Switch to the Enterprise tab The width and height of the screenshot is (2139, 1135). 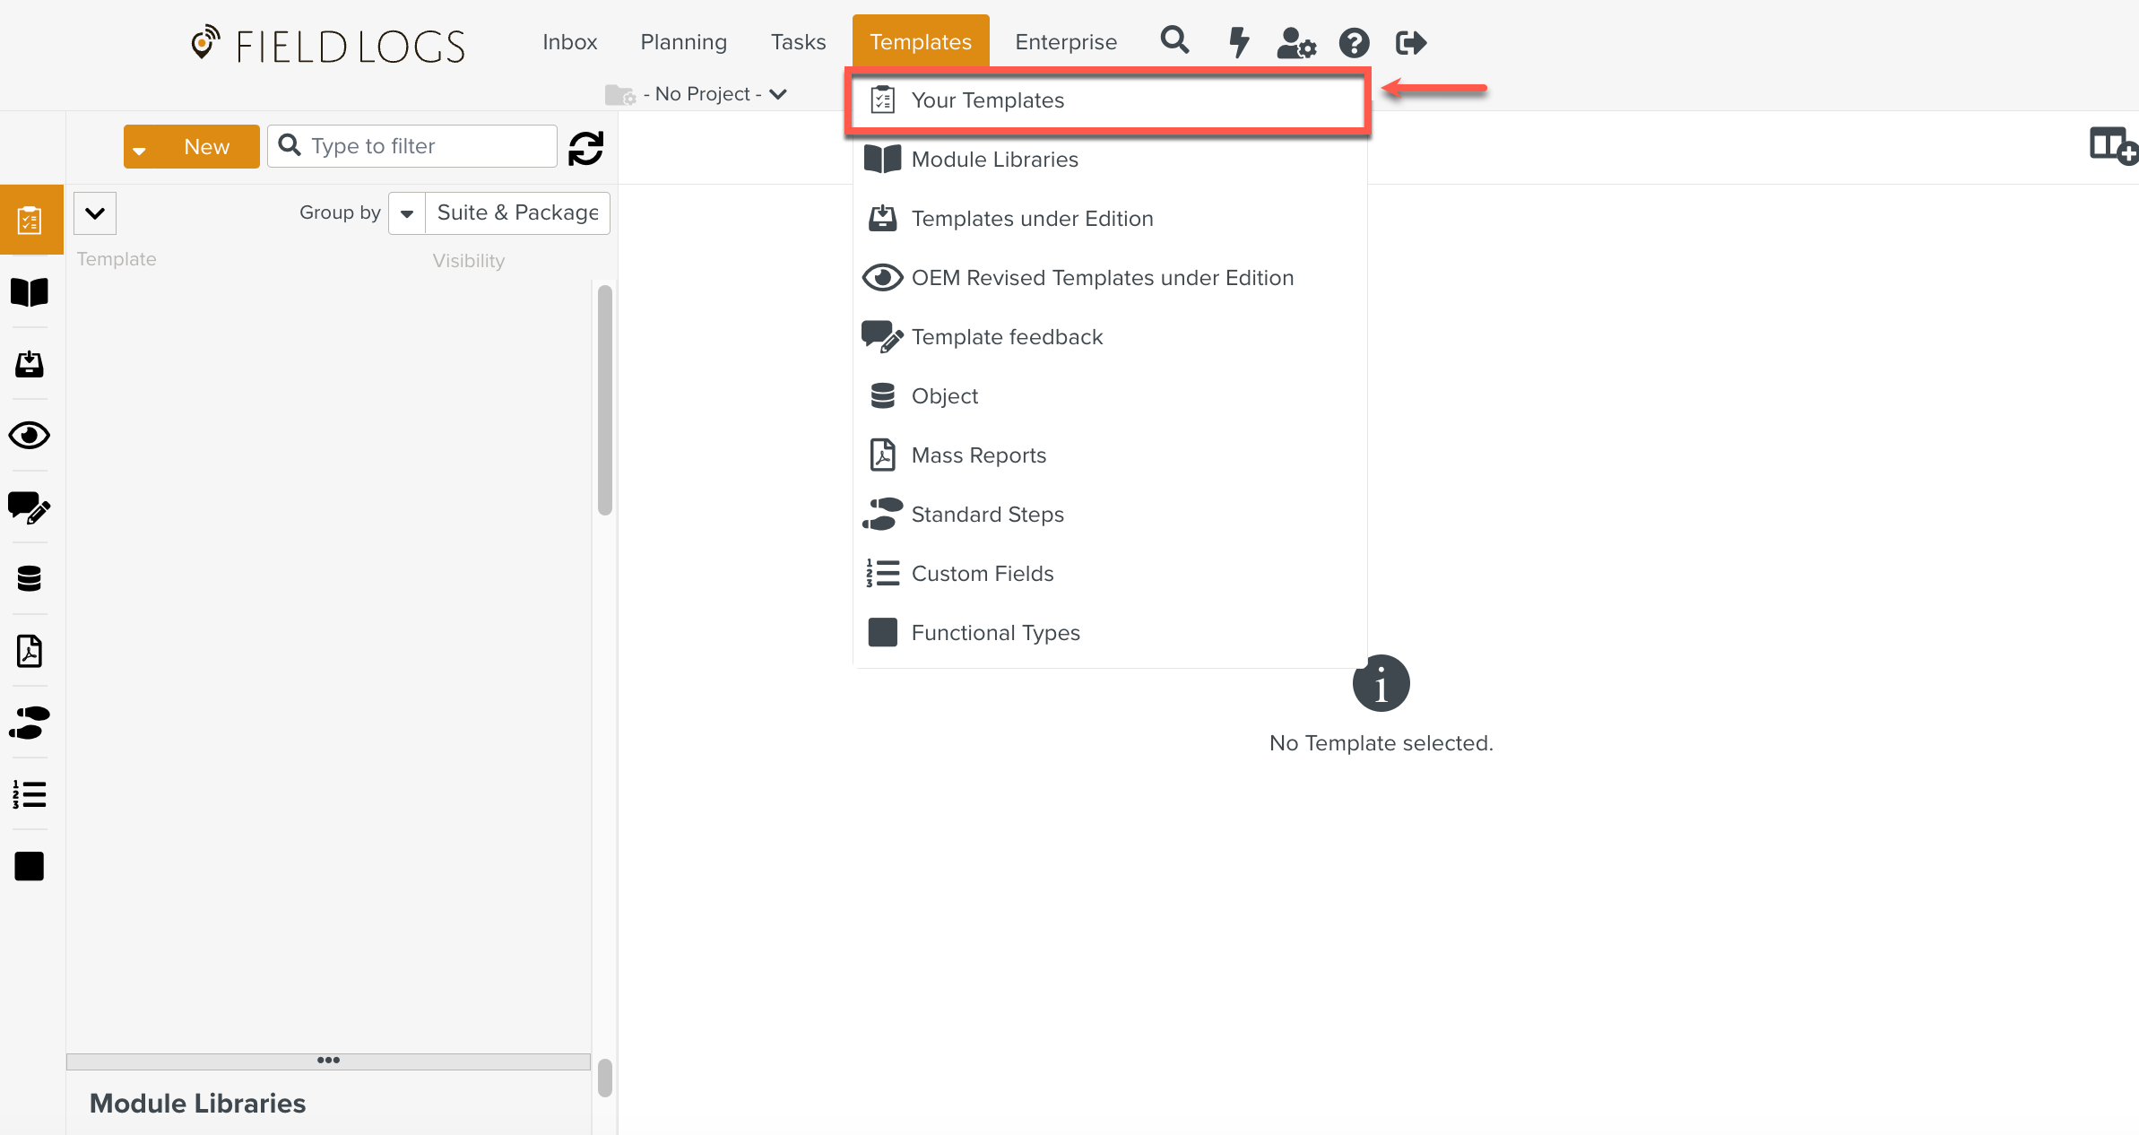coord(1065,42)
